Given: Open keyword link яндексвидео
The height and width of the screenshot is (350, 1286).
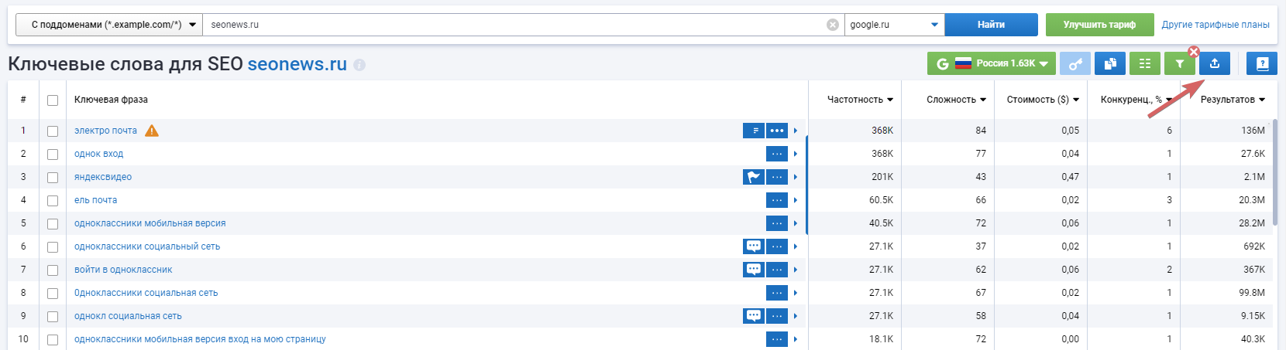Looking at the screenshot, I should 103,177.
